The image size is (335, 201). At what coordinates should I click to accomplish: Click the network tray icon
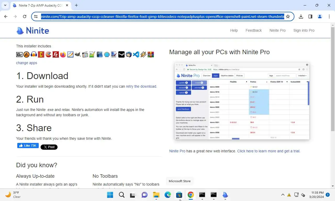tap(296, 195)
